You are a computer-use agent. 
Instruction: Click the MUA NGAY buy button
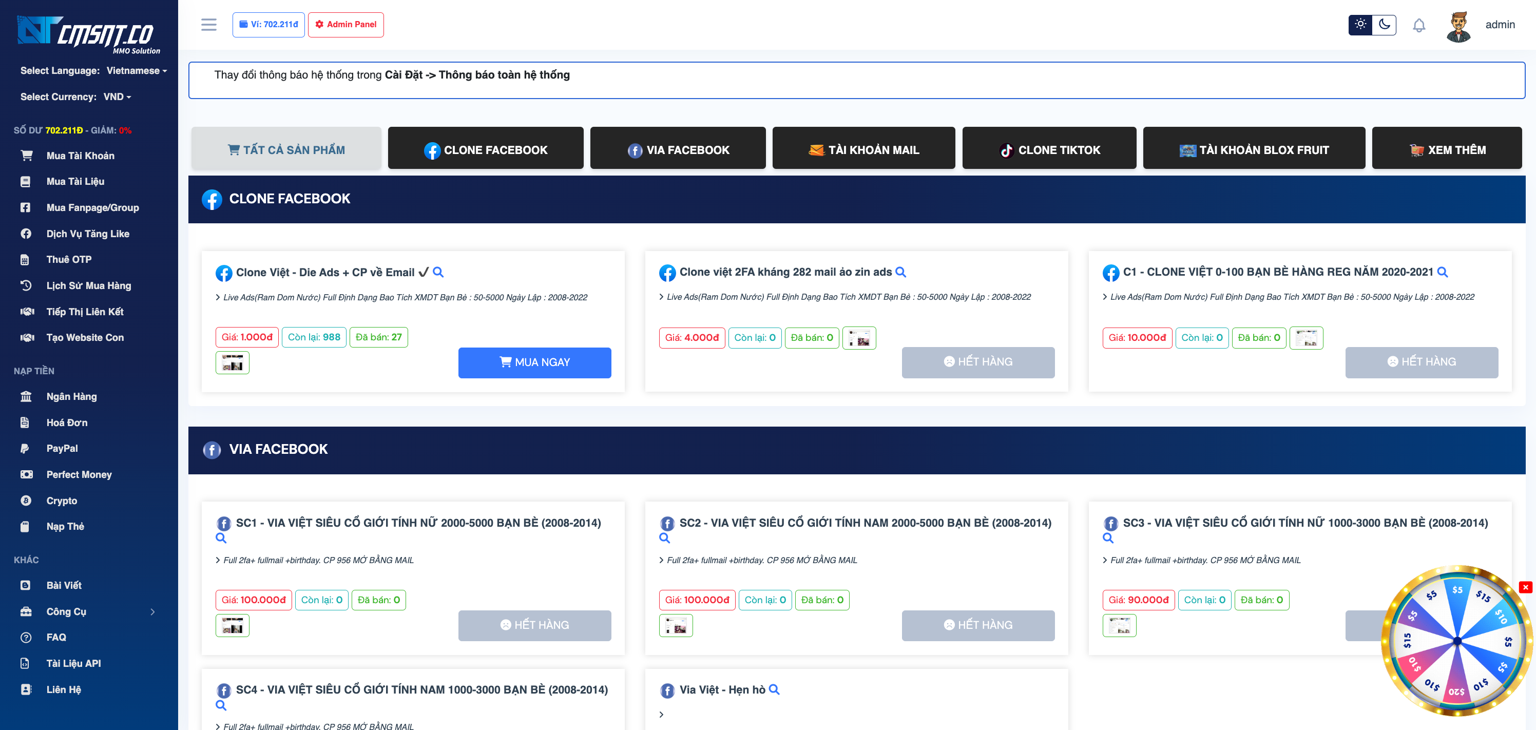pos(534,362)
